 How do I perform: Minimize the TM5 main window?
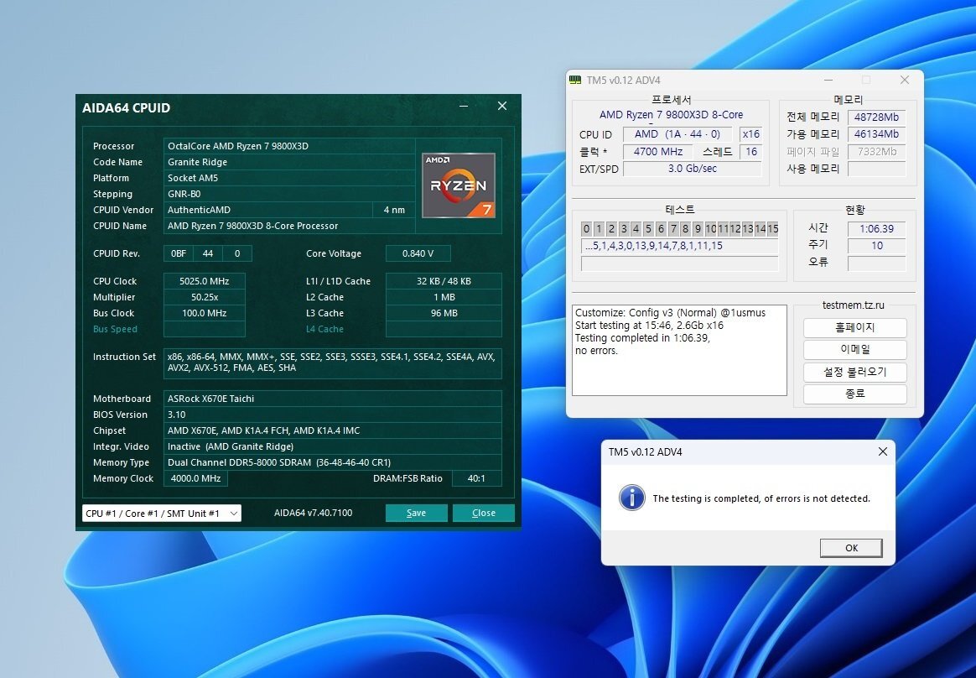point(828,80)
